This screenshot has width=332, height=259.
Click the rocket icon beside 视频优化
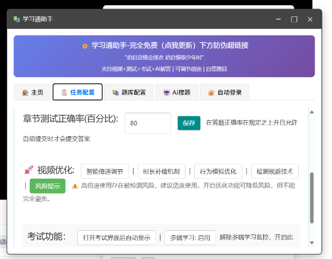[29, 170]
